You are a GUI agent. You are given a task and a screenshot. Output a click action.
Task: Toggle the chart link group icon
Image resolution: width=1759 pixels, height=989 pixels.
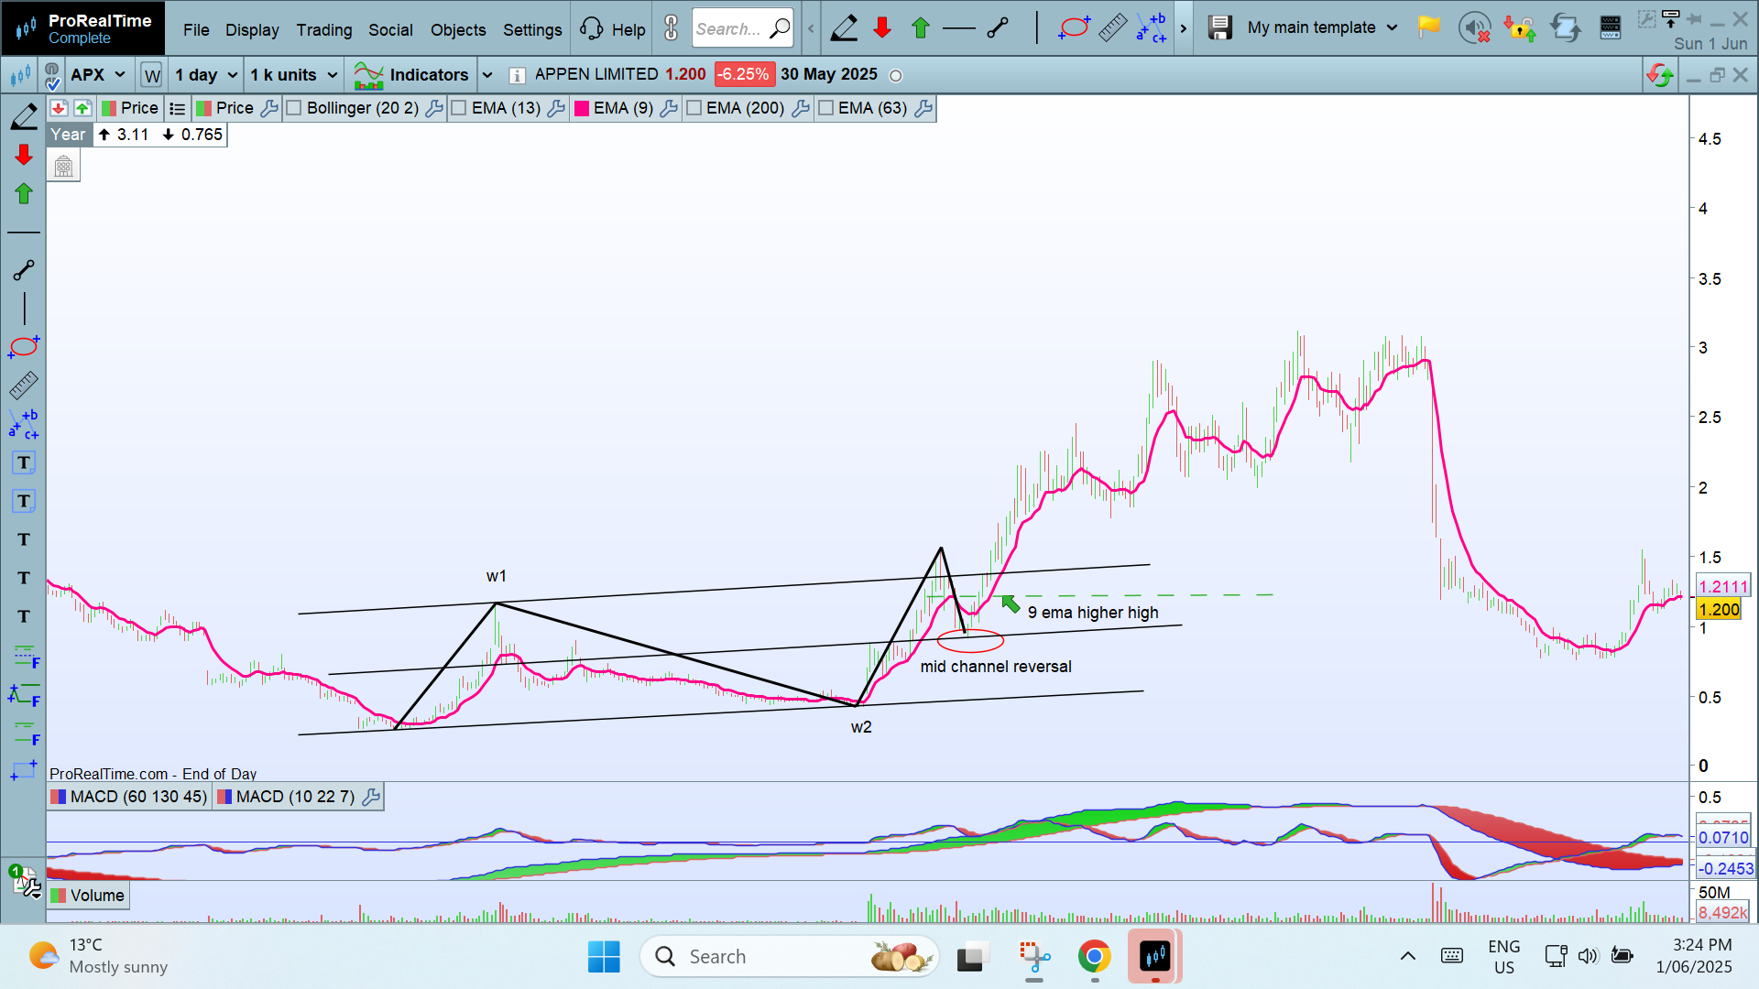(x=52, y=75)
